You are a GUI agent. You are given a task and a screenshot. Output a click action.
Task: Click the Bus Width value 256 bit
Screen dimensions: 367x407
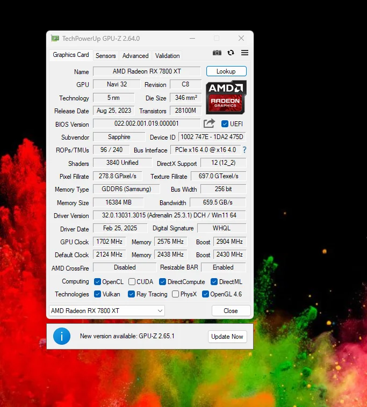pyautogui.click(x=223, y=189)
